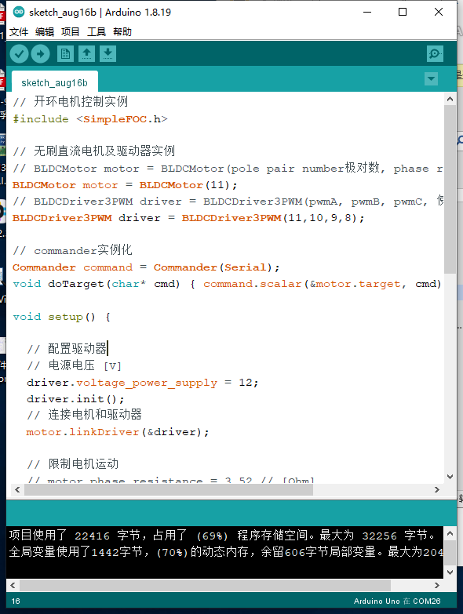Click the '// 电源电压 [V]' comment
Viewport: 463px width, 614px height.
pos(74,365)
